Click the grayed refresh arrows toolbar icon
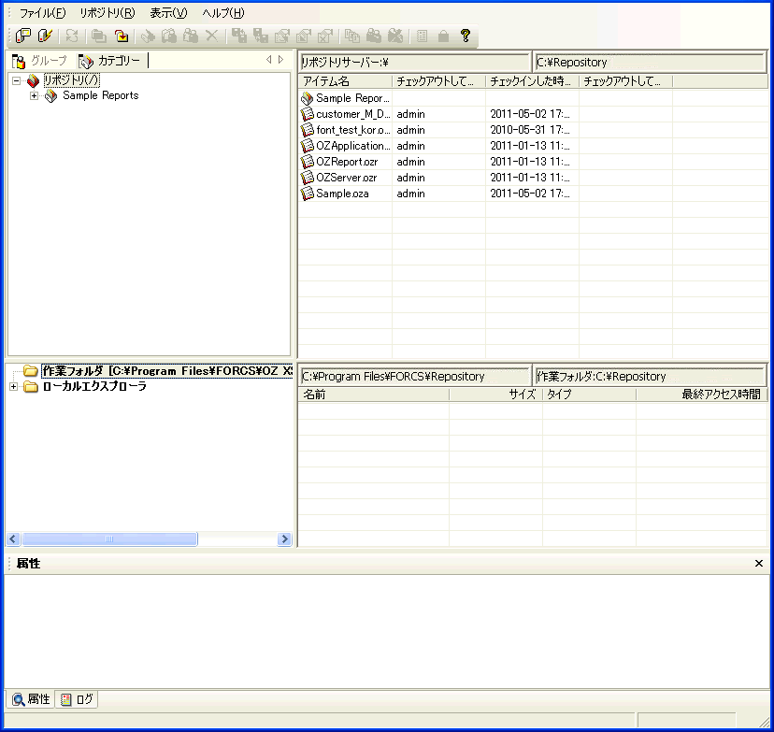This screenshot has height=732, width=774. 72,36
